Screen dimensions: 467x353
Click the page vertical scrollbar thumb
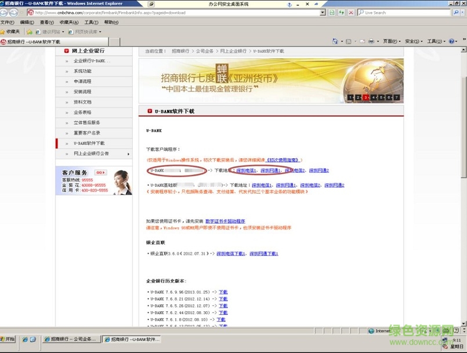point(464,128)
